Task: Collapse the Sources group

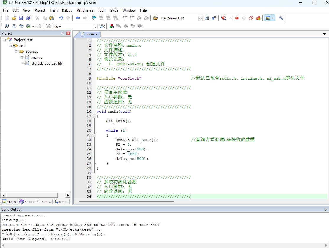Action: (x=16, y=52)
